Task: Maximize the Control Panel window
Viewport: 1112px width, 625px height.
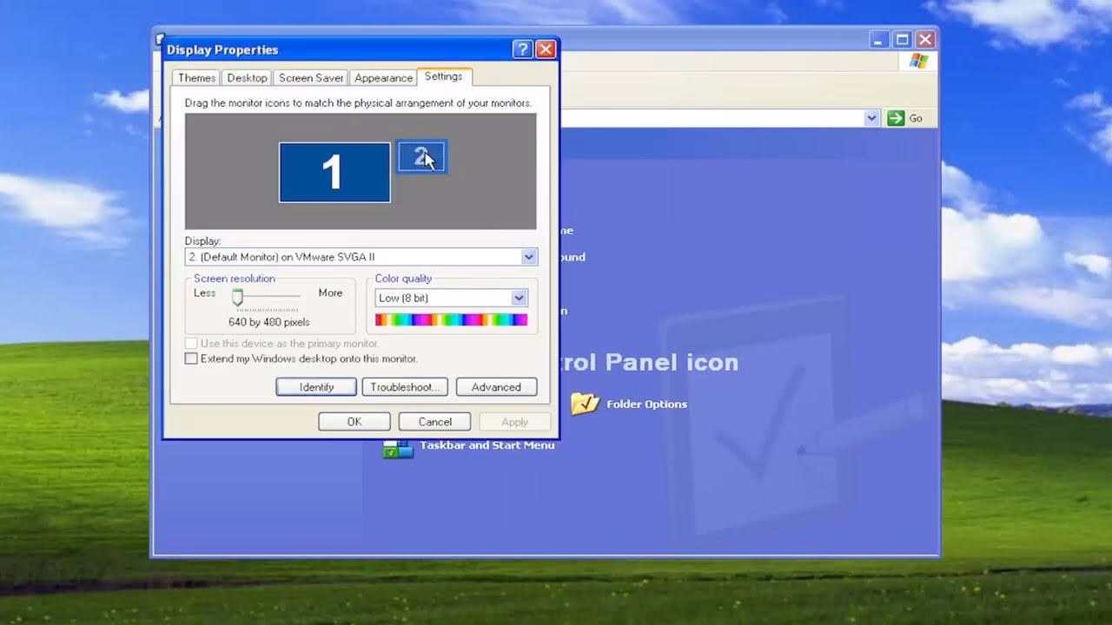Action: 902,39
